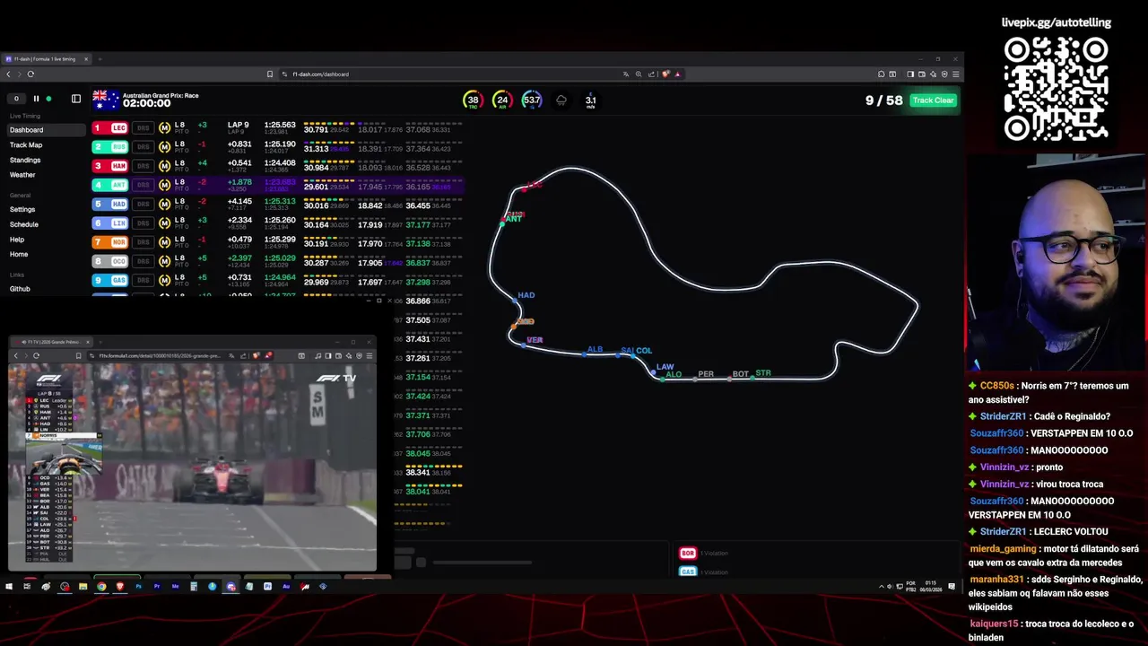Click the medium tyre icon for OCO
The height and width of the screenshot is (646, 1148).
click(x=164, y=262)
